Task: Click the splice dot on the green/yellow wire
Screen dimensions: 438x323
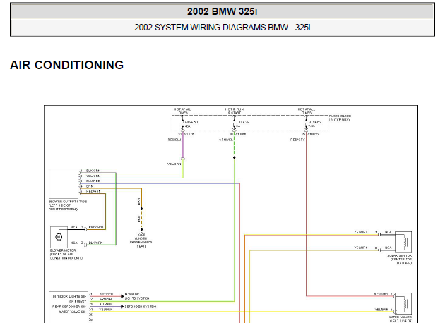Action: pyautogui.click(x=235, y=157)
